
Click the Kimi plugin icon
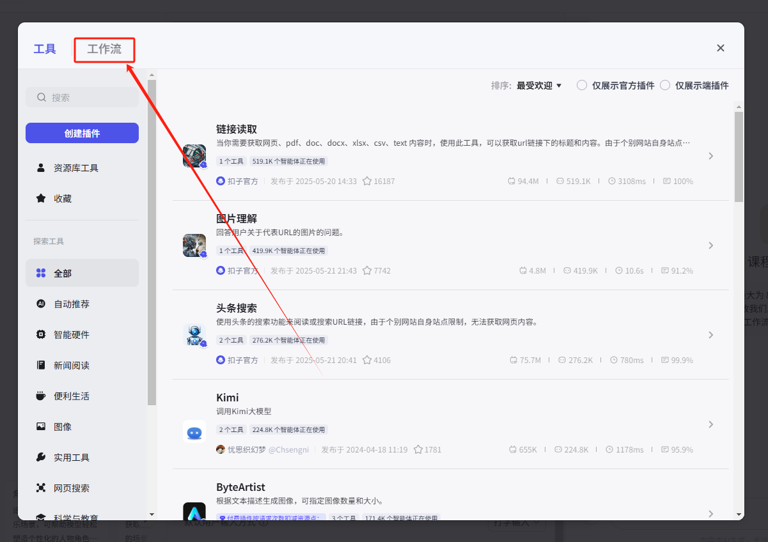tap(194, 431)
